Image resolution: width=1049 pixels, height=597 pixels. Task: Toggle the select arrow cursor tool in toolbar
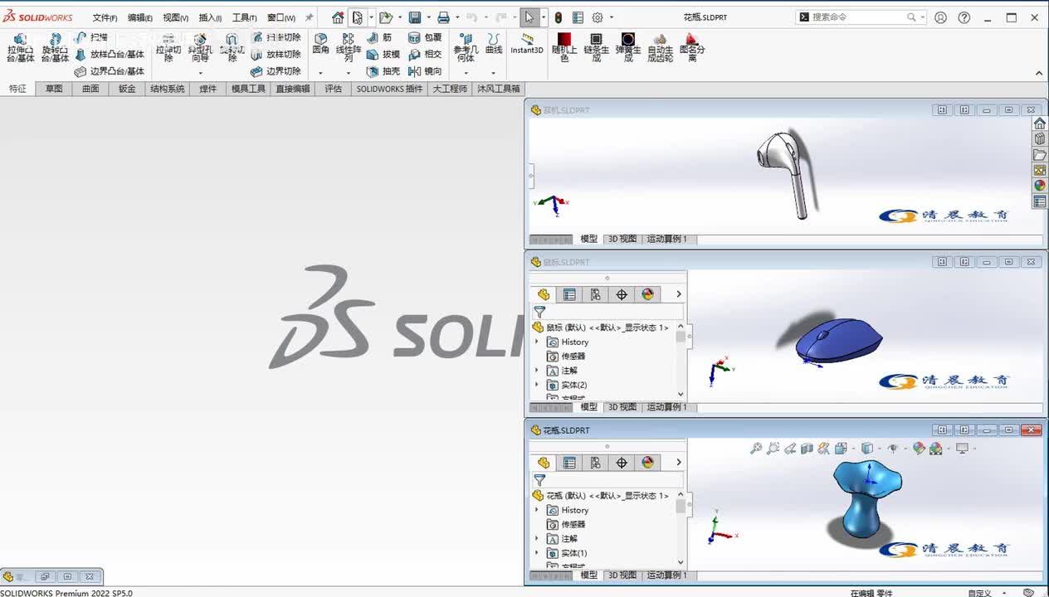529,17
